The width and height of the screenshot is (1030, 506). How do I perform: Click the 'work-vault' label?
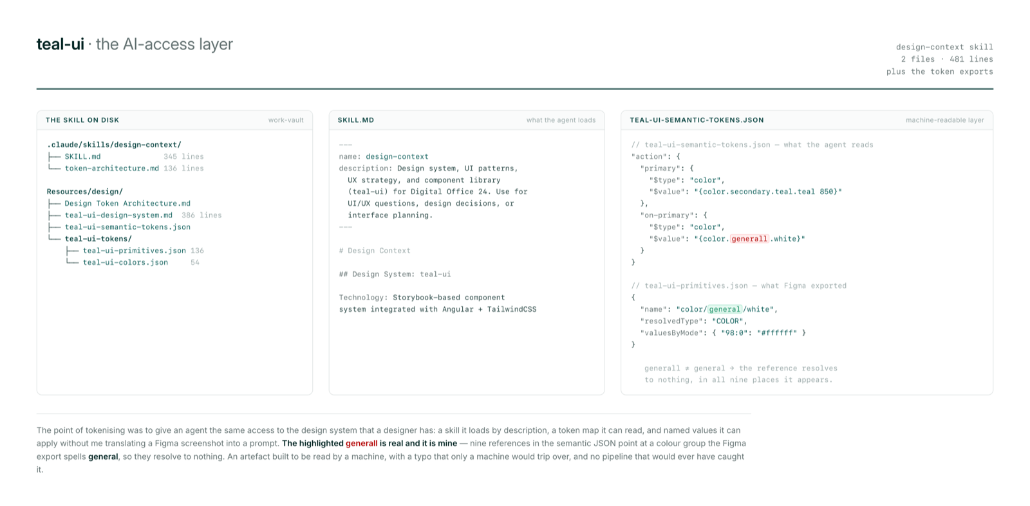[286, 120]
